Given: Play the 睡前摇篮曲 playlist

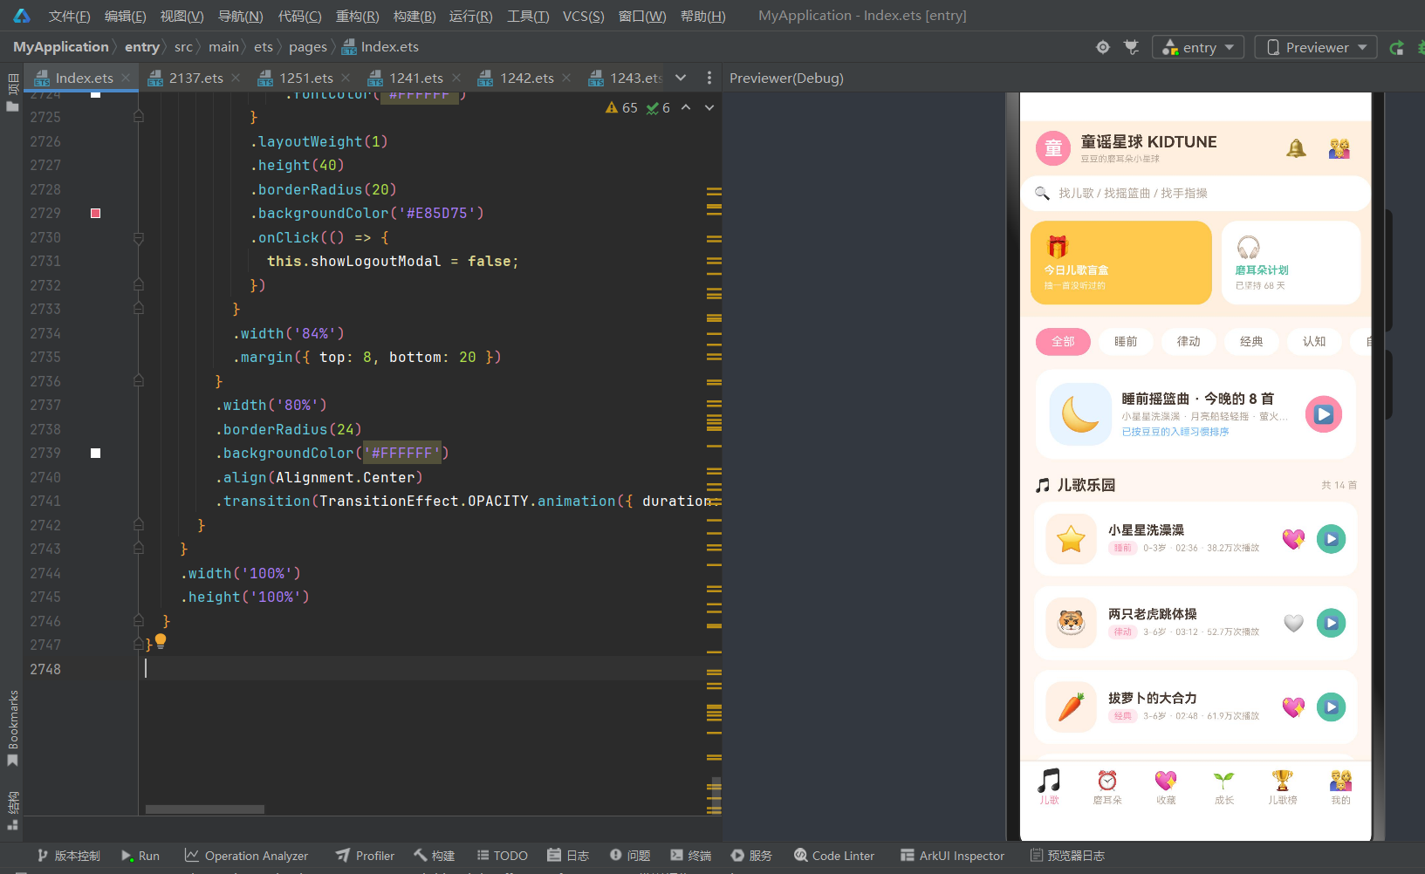Looking at the screenshot, I should 1324,414.
